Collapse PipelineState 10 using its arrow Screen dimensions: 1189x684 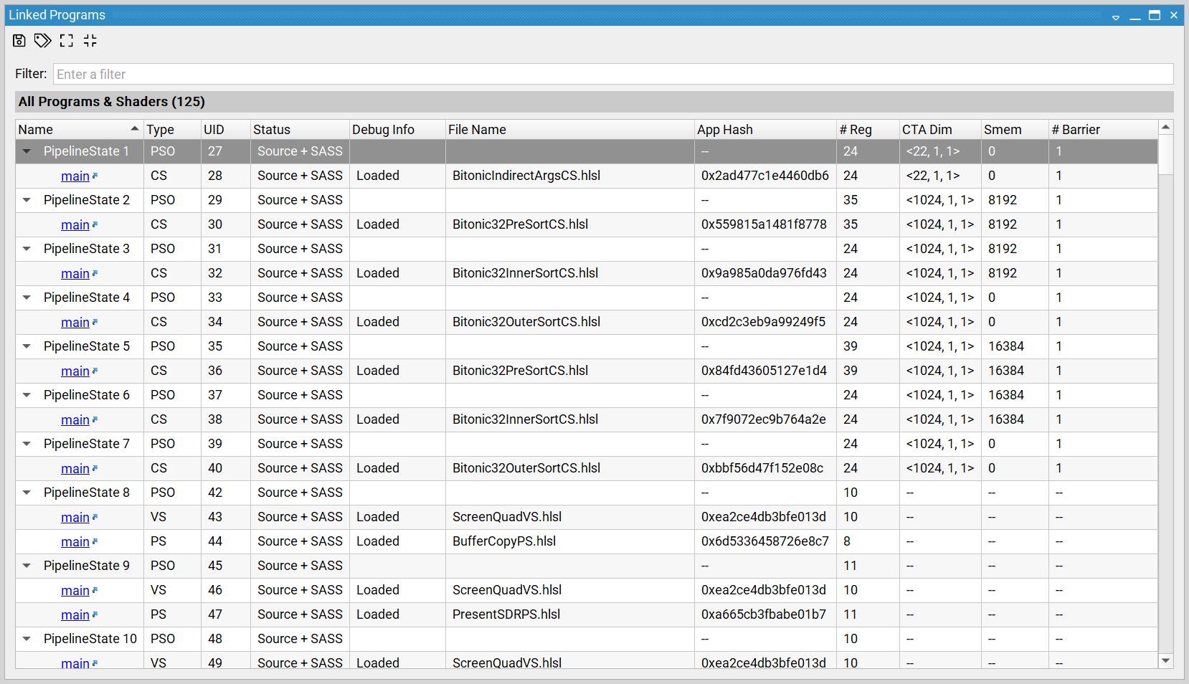pyautogui.click(x=27, y=639)
